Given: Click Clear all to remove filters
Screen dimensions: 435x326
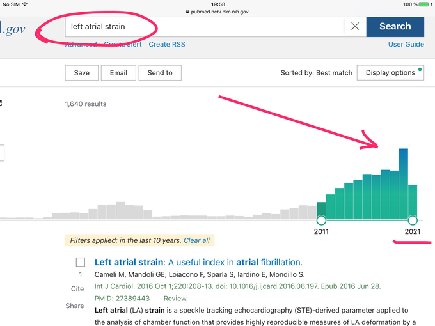Looking at the screenshot, I should click(196, 240).
